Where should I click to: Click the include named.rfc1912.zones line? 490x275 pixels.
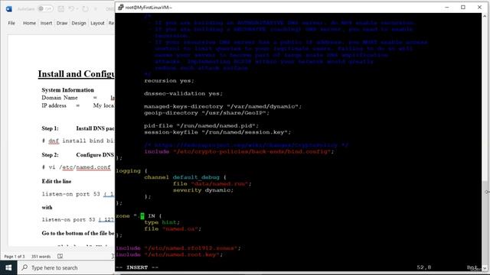178,248
